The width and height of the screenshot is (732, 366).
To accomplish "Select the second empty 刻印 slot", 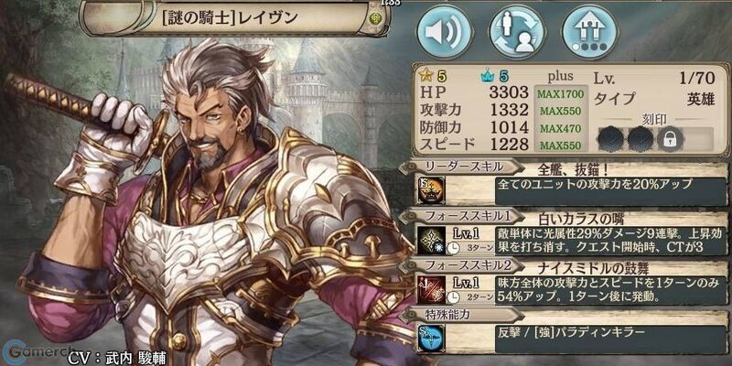I will (640, 139).
